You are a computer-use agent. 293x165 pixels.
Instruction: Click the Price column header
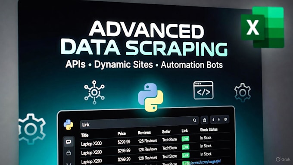click(122, 134)
